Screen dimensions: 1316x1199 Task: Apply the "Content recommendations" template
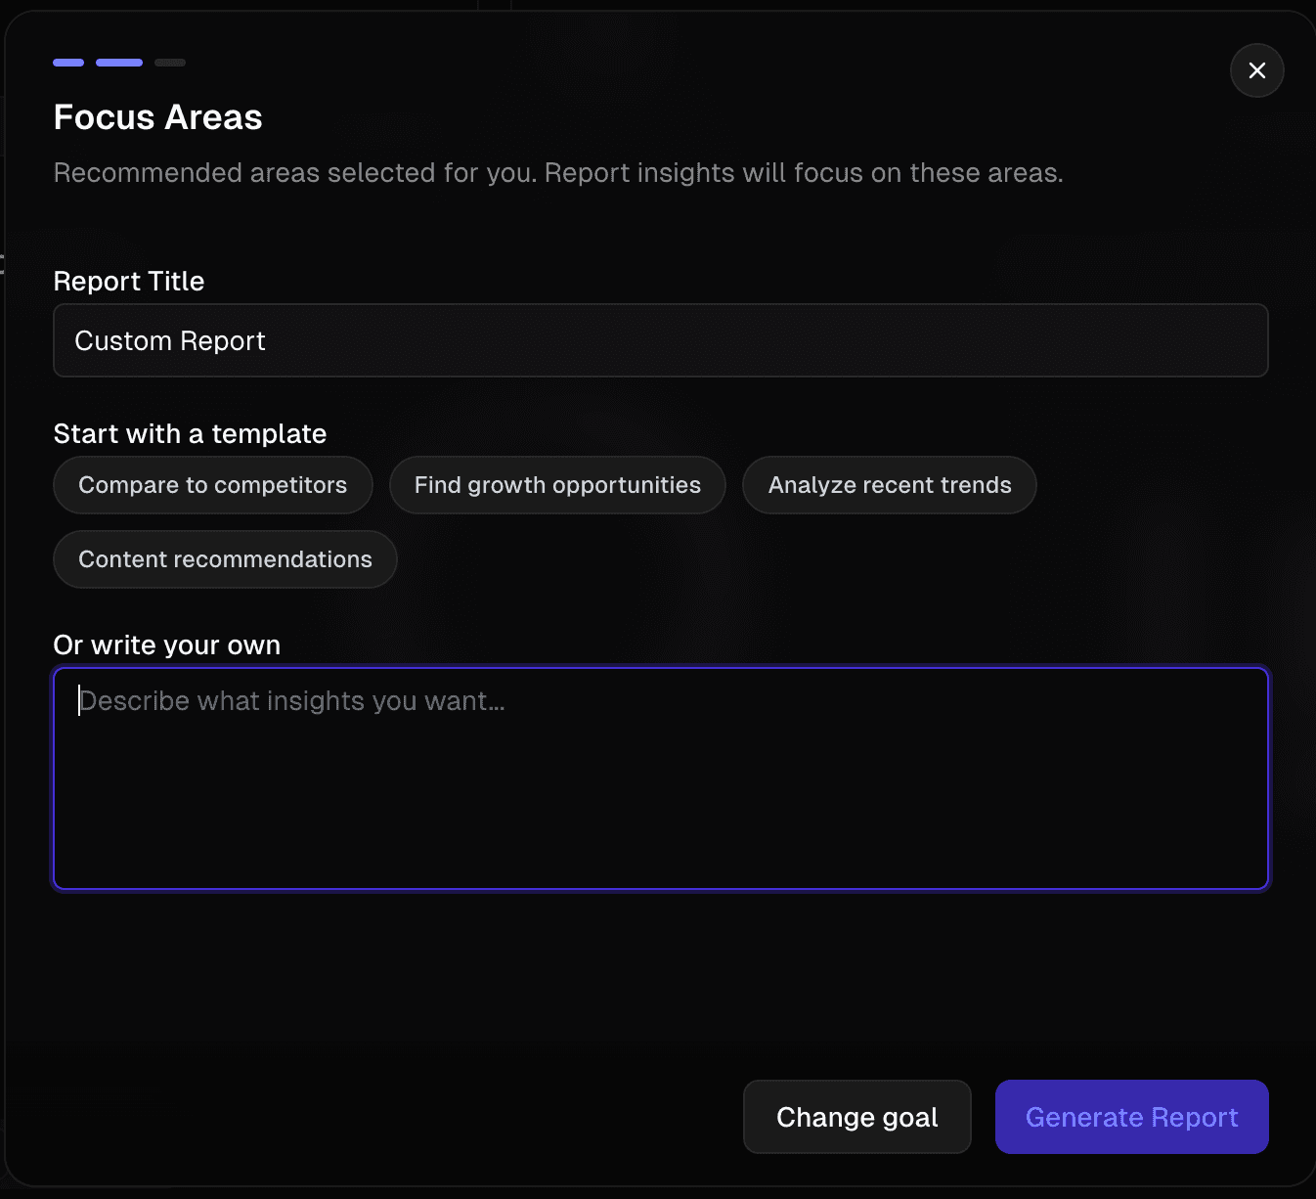[x=224, y=558]
